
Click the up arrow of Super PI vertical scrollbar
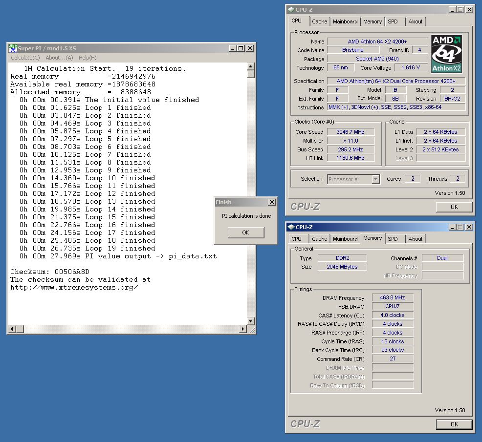coord(250,66)
